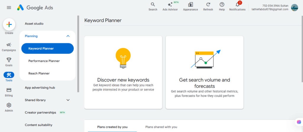Click the main page vertical scrollbar
This screenshot has height=132, width=303.
click(302, 49)
